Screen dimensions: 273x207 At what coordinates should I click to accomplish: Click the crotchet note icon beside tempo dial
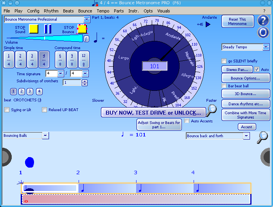(x=95, y=38)
